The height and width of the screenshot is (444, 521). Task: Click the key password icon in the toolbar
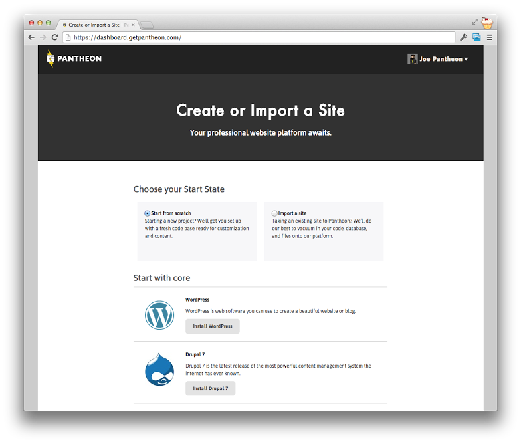pyautogui.click(x=464, y=37)
